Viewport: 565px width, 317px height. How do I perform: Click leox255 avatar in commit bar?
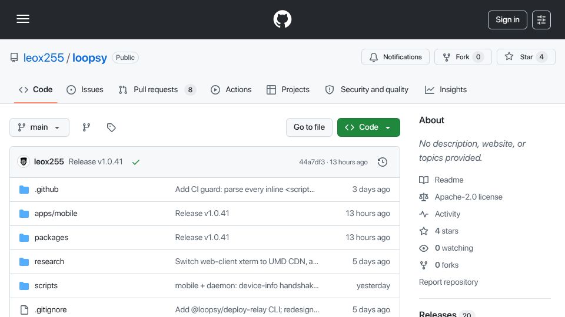[24, 162]
